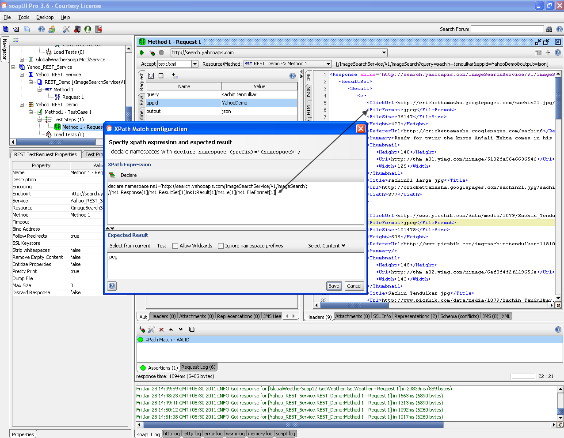Screen dimensions: 564x438
Task: Click the Test button in Expected Result
Action: (x=162, y=246)
